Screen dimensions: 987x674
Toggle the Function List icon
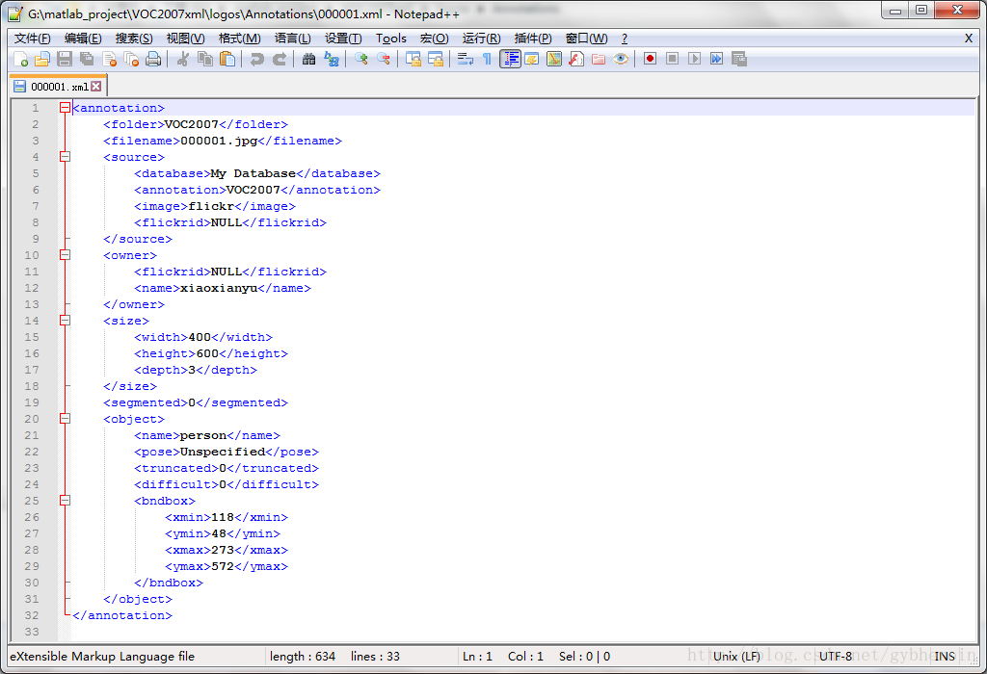(576, 59)
